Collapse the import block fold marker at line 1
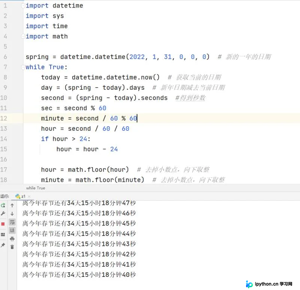This screenshot has width=300, height=290. 23,6
